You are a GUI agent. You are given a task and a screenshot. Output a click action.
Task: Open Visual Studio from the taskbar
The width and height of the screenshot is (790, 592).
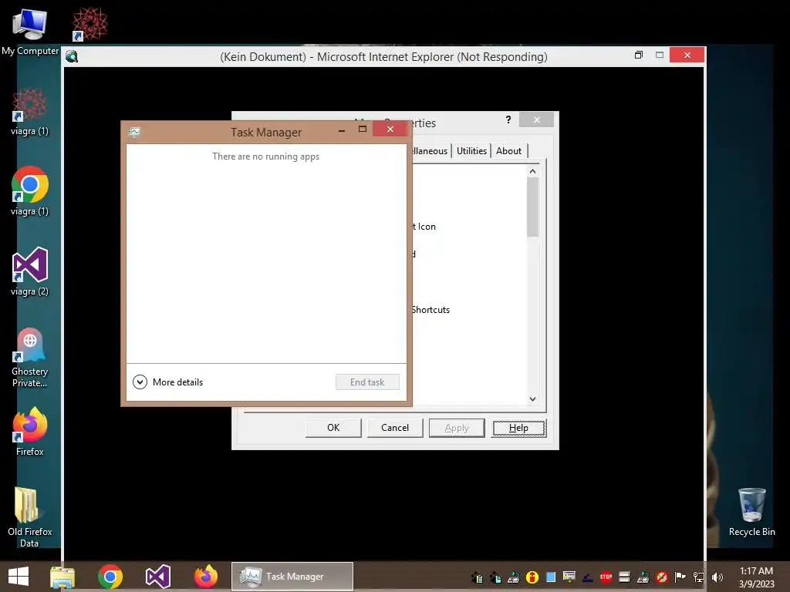coord(157,577)
